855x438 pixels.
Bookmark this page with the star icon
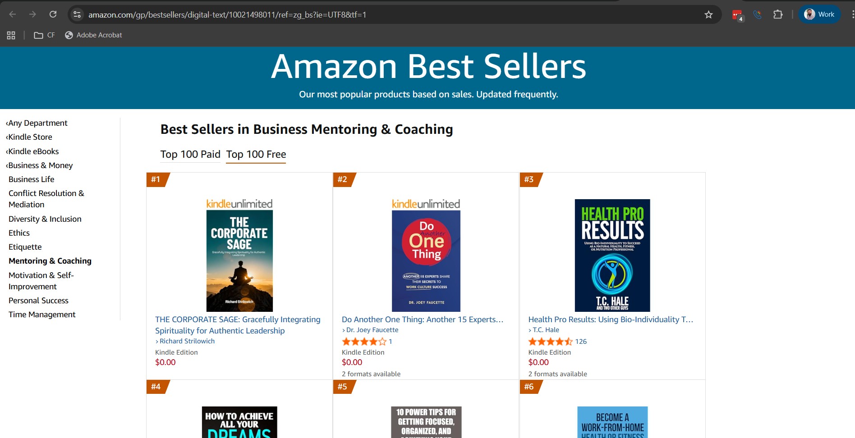(708, 14)
